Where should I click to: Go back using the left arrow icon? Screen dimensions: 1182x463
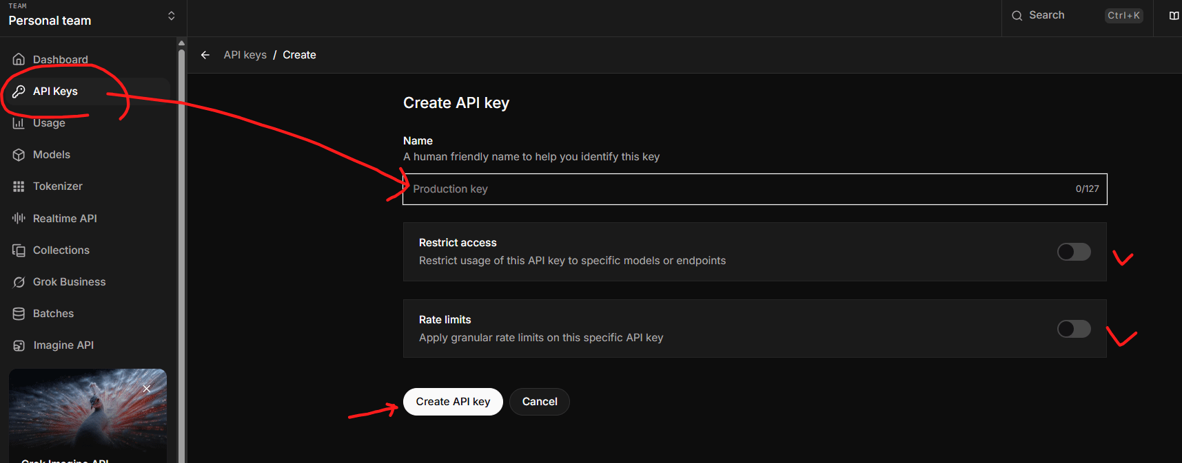(205, 55)
